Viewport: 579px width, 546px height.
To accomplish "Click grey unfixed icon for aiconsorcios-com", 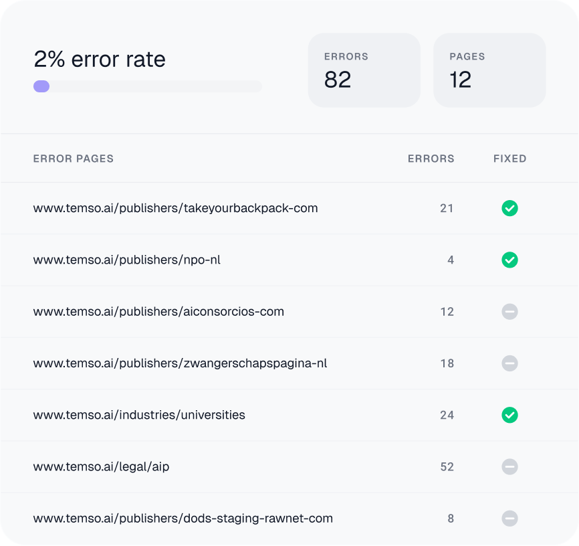I will point(509,312).
